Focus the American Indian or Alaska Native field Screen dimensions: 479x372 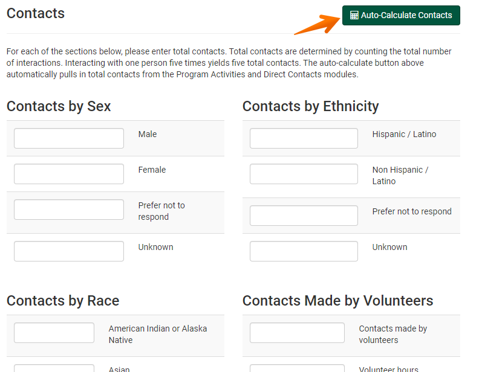click(54, 333)
